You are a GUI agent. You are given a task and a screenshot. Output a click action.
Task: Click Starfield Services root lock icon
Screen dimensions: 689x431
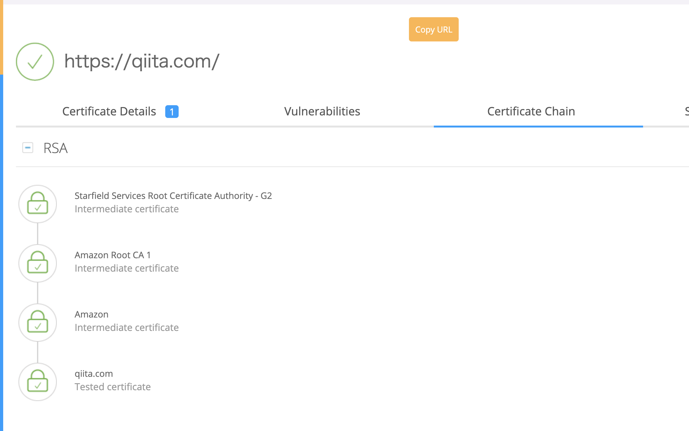point(38,204)
